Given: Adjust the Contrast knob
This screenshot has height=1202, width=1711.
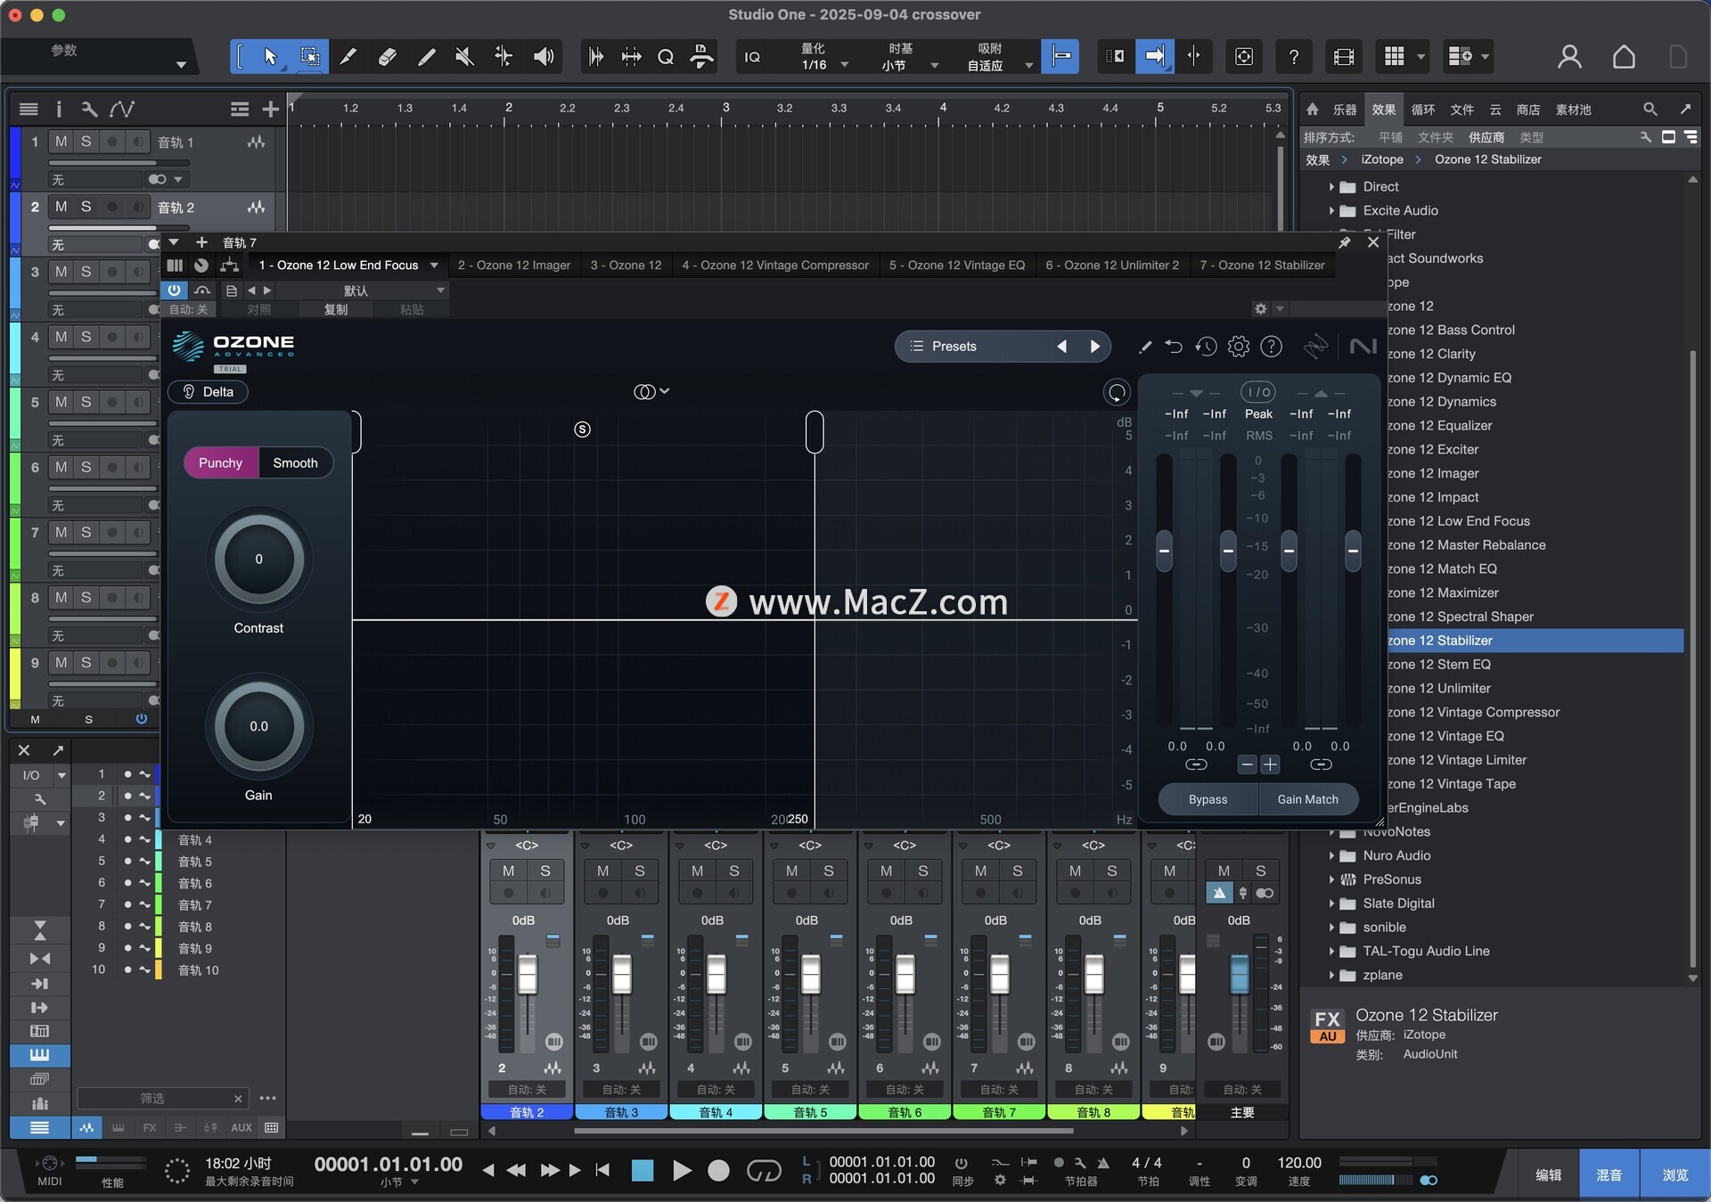Looking at the screenshot, I should tap(259, 560).
